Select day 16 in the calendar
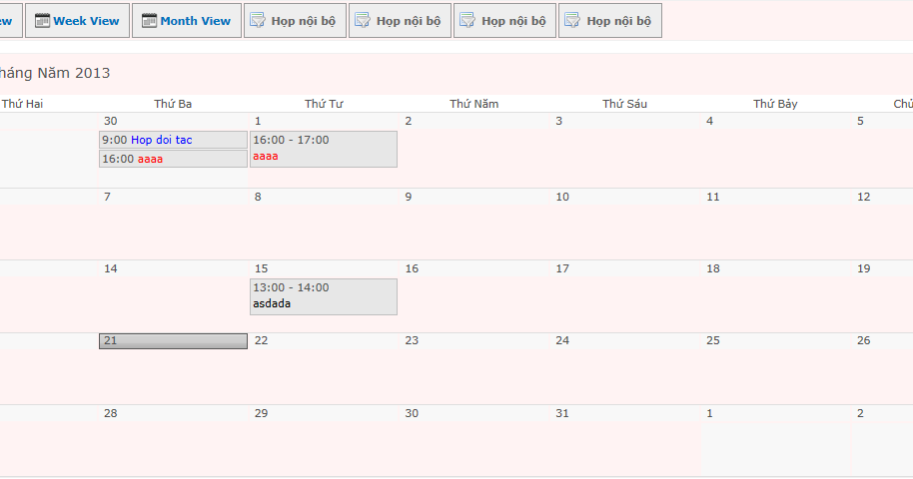Viewport: 913px width, 479px height. pos(412,268)
